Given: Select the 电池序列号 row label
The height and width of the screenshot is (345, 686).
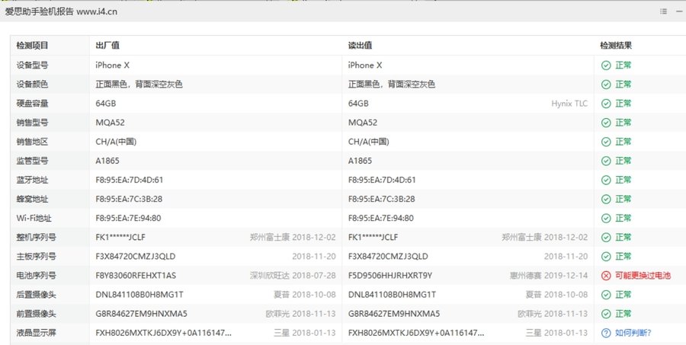Looking at the screenshot, I should pyautogui.click(x=37, y=276).
